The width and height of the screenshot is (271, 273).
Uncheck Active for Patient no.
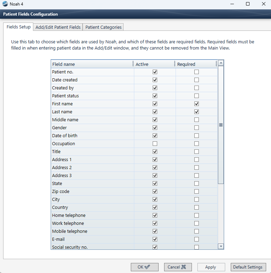[155, 72]
